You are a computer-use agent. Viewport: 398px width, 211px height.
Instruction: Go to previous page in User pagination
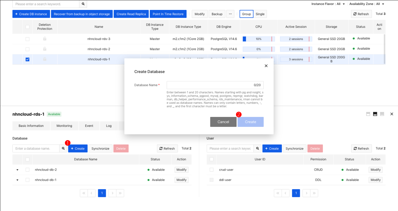(x=286, y=193)
